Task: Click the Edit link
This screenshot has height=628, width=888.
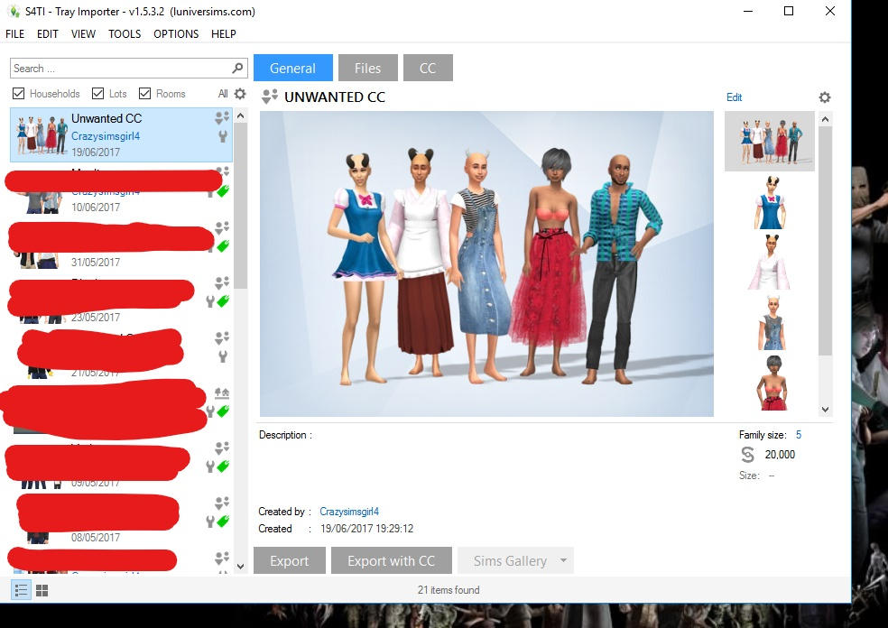Action: click(x=734, y=97)
